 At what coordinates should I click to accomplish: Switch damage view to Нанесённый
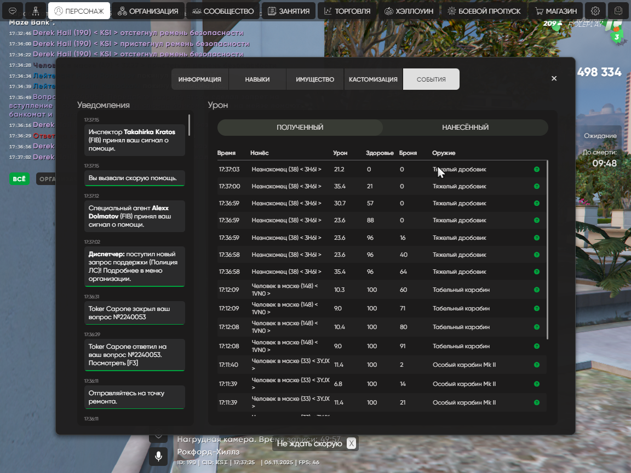(x=465, y=128)
